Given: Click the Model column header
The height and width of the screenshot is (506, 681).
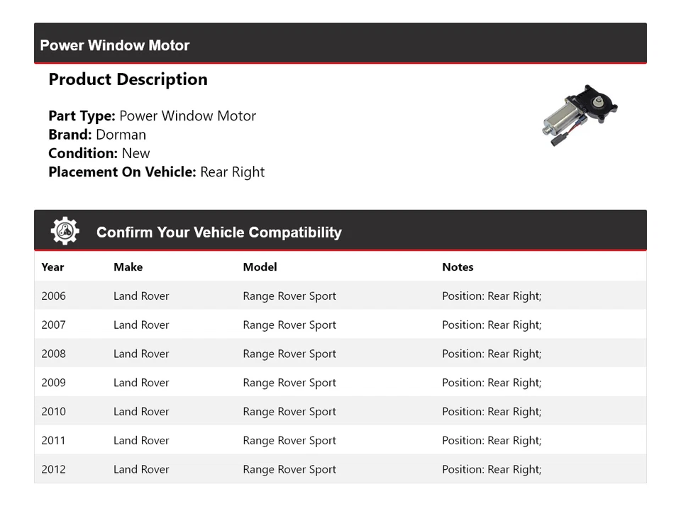Looking at the screenshot, I should click(x=260, y=267).
